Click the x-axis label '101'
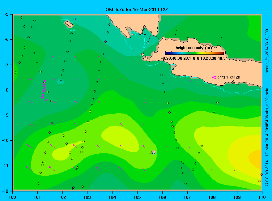Image resolution: width=272 pixels, height=201 pixels. (37, 197)
